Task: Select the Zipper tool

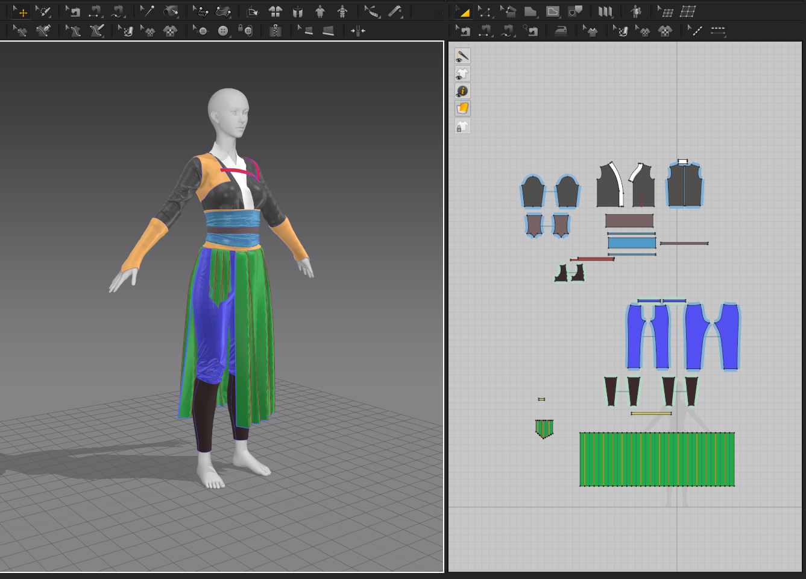Action: 275,31
